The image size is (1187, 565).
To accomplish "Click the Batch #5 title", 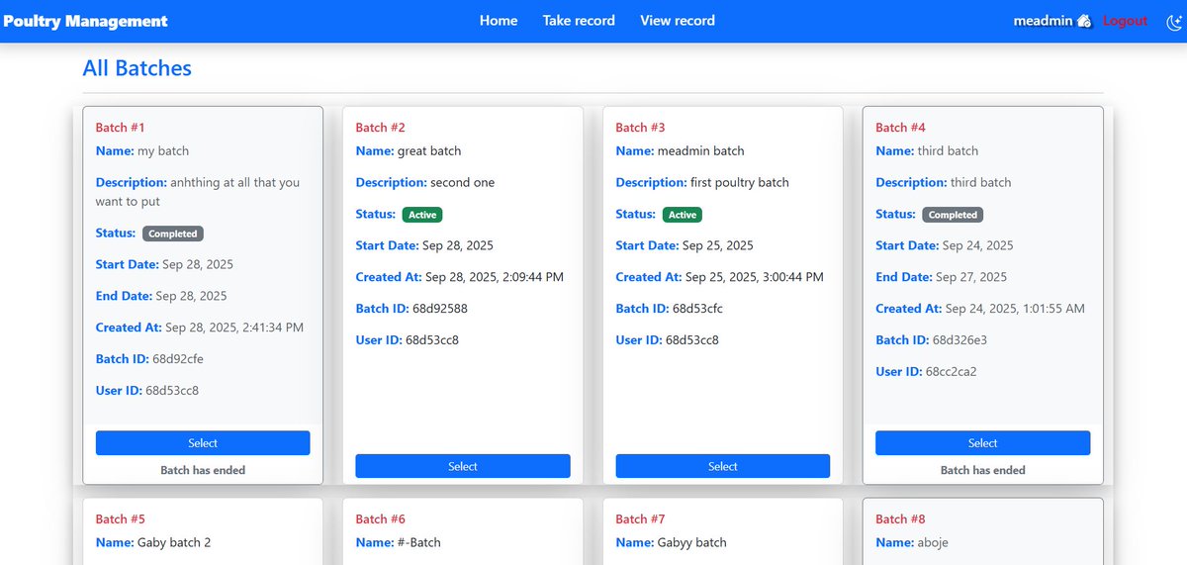I will click(121, 519).
